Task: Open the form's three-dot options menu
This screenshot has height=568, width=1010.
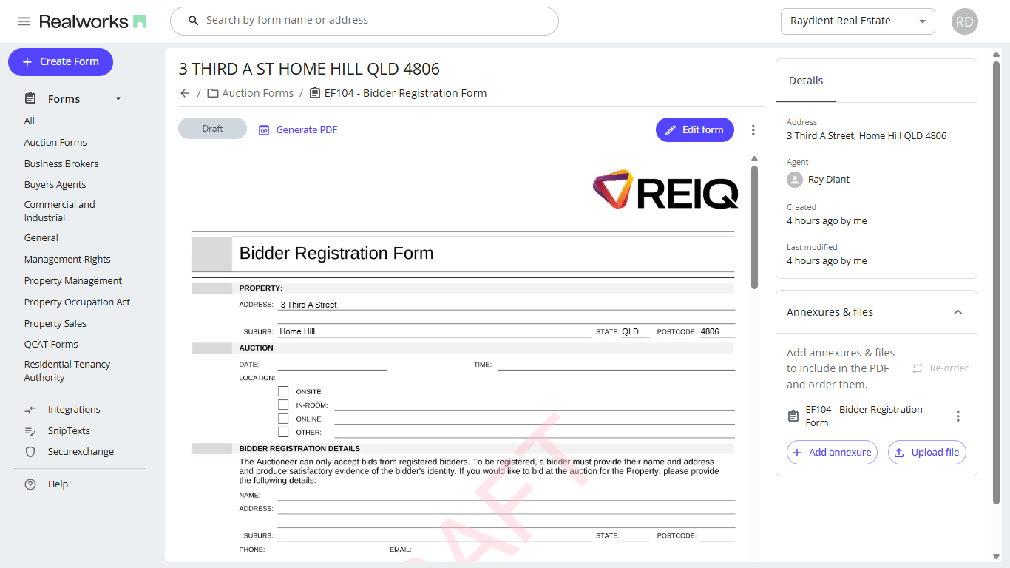Action: pyautogui.click(x=753, y=130)
